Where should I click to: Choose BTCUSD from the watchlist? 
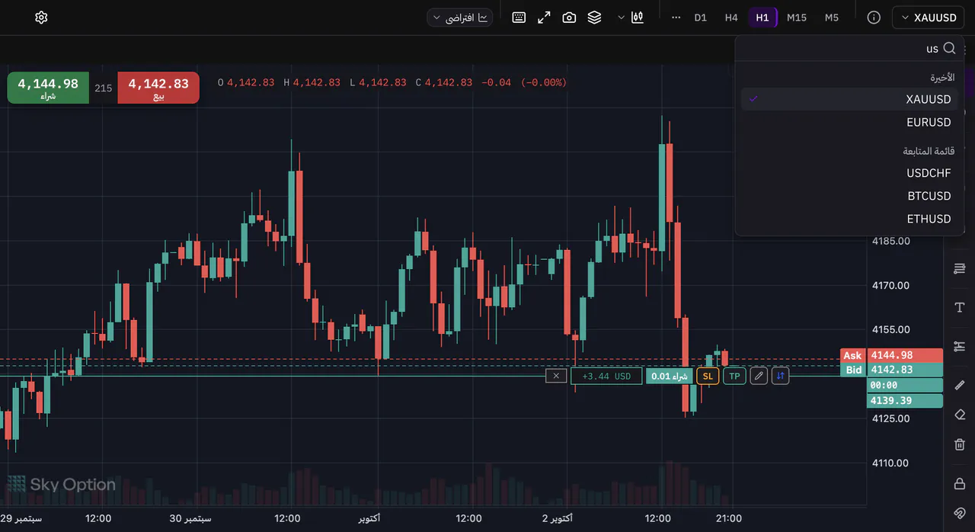(849, 196)
